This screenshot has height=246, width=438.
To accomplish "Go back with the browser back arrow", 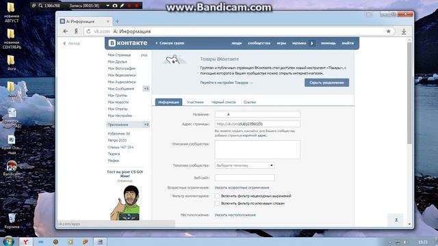I will pyautogui.click(x=66, y=31).
